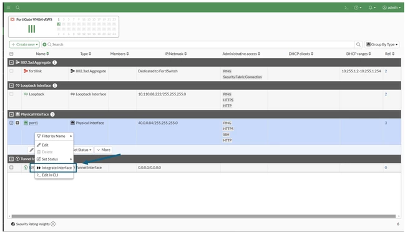Open the Set Status toolbar dropdown
This screenshot has width=405, height=232.
(x=83, y=150)
